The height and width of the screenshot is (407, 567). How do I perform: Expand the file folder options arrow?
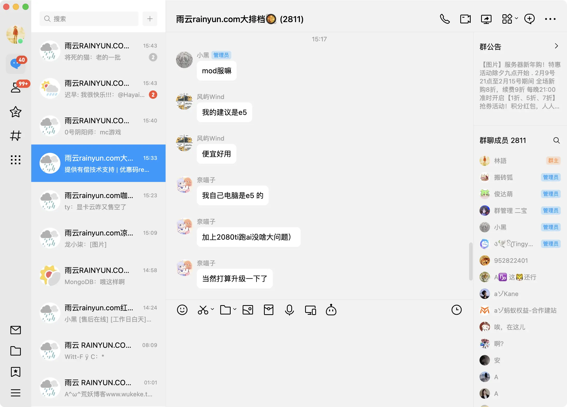235,309
